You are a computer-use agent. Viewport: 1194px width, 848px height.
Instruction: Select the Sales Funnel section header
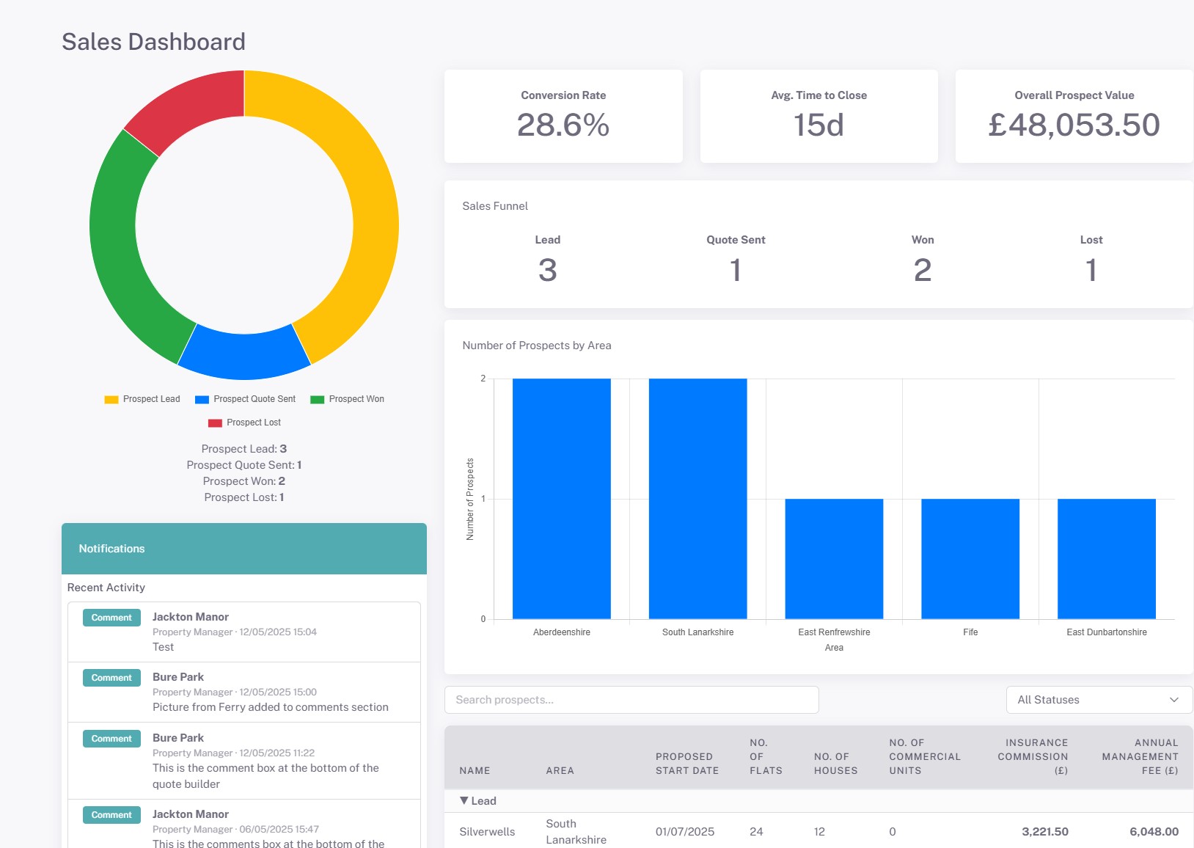[494, 206]
